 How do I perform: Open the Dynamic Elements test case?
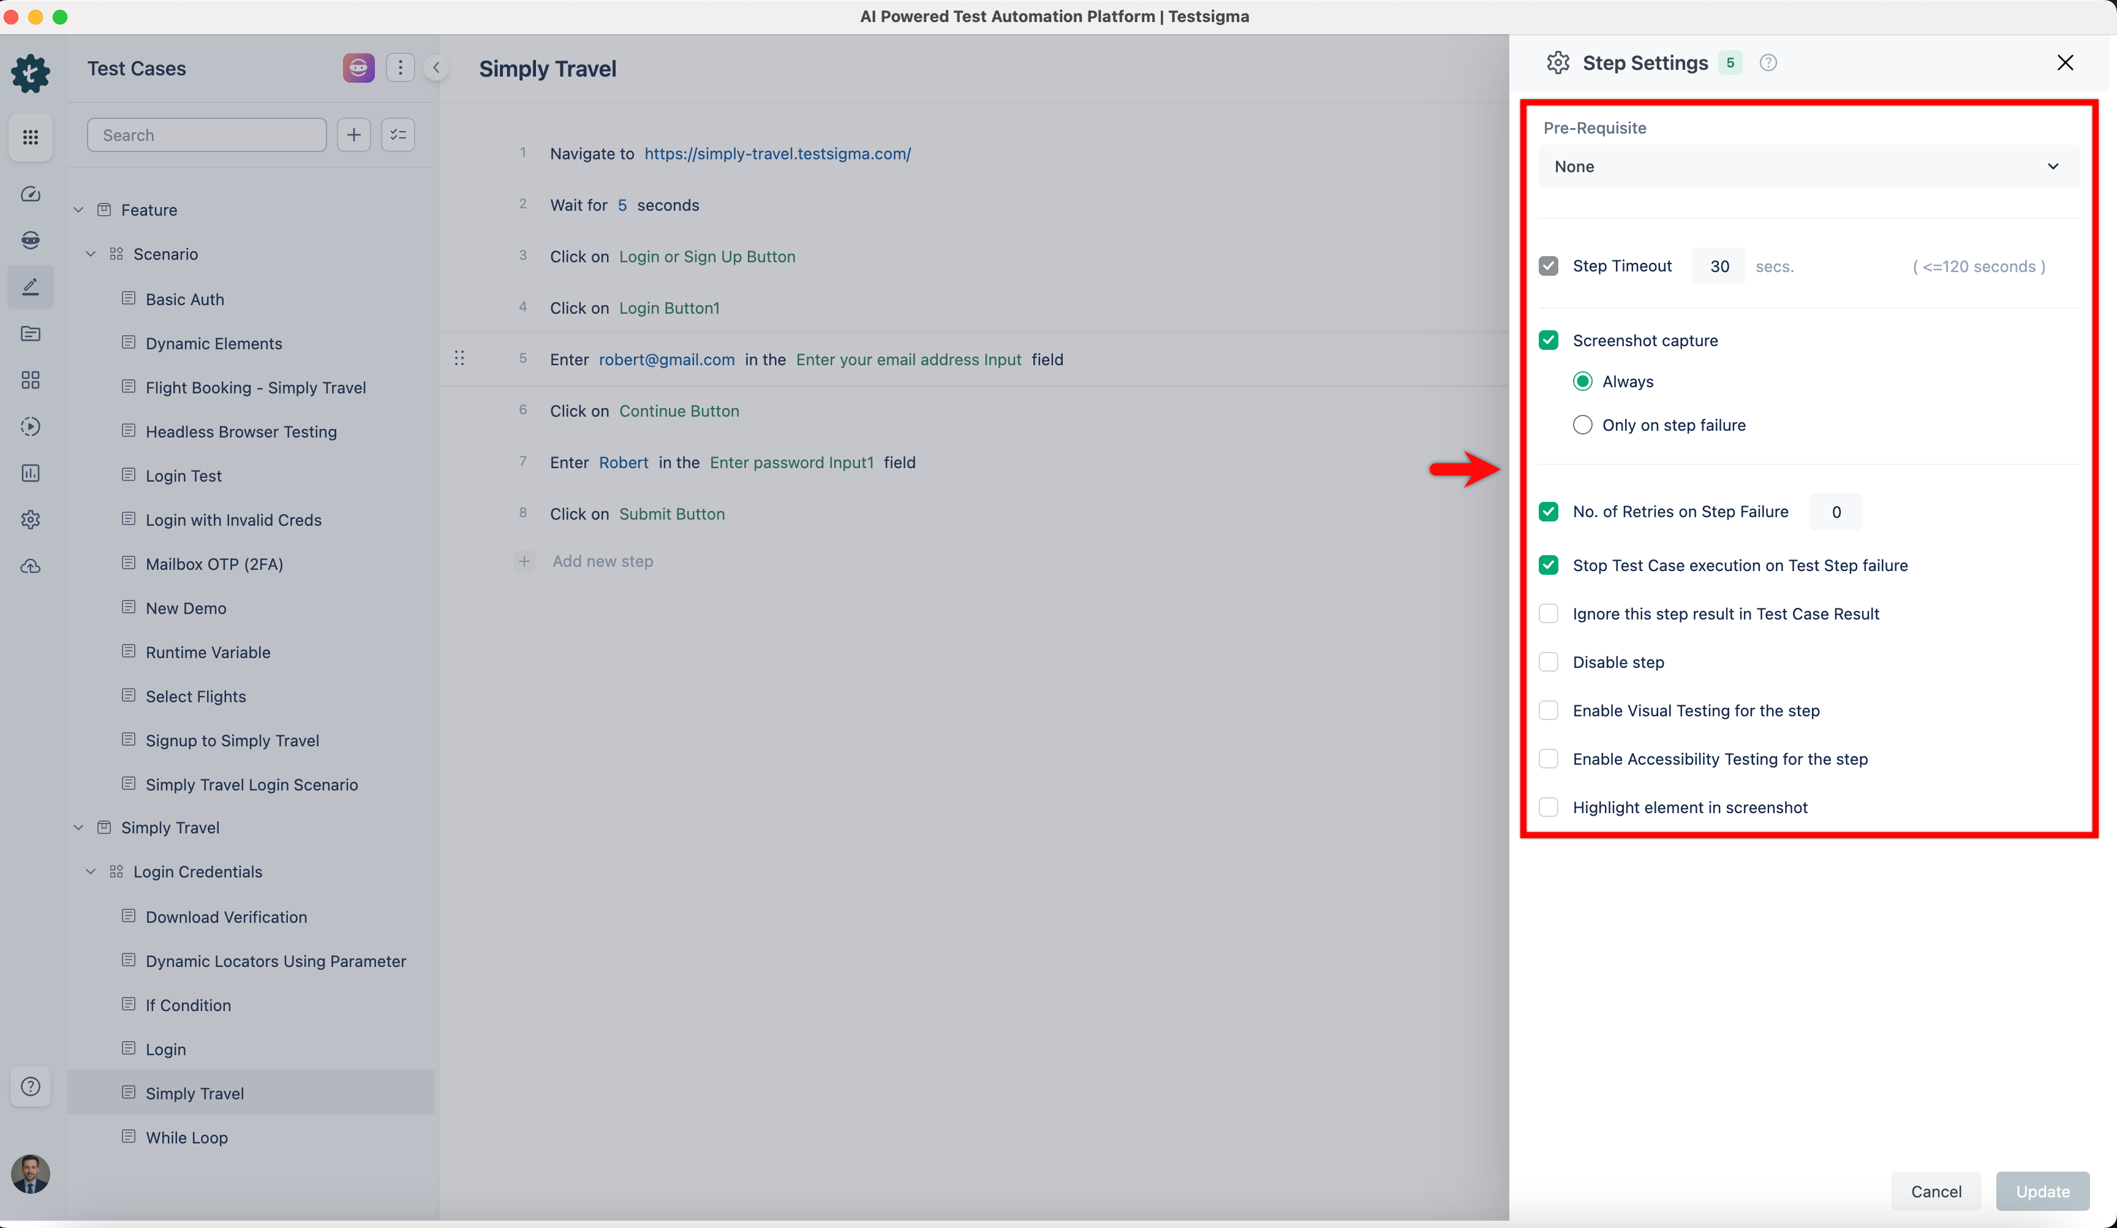point(213,344)
